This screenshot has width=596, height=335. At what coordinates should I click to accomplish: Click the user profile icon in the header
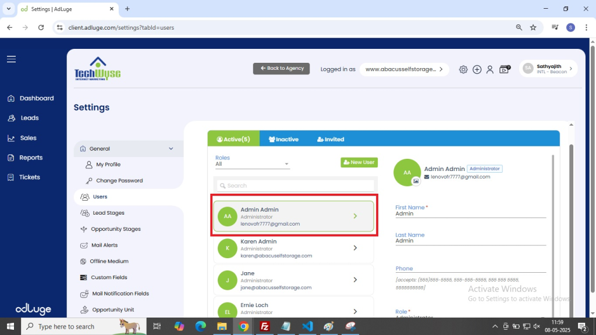pos(490,69)
